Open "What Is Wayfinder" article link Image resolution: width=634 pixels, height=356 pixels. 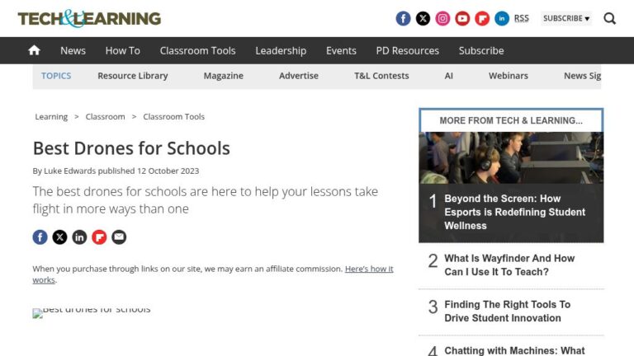[x=509, y=265]
